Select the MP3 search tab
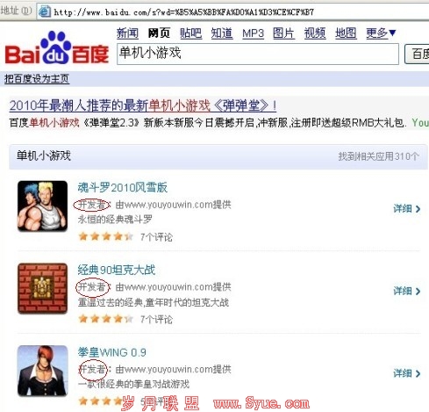This screenshot has width=429, height=412. (253, 33)
